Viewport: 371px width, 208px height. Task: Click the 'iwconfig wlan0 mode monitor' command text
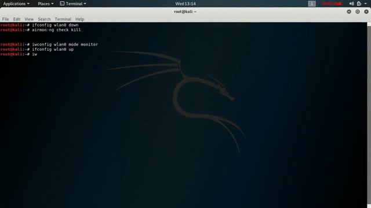coord(65,44)
